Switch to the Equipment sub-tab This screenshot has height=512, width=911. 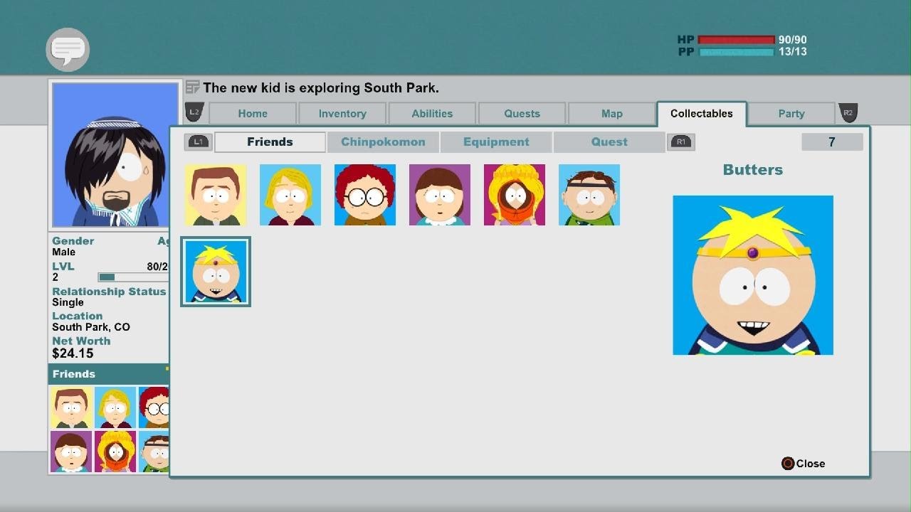pos(496,142)
